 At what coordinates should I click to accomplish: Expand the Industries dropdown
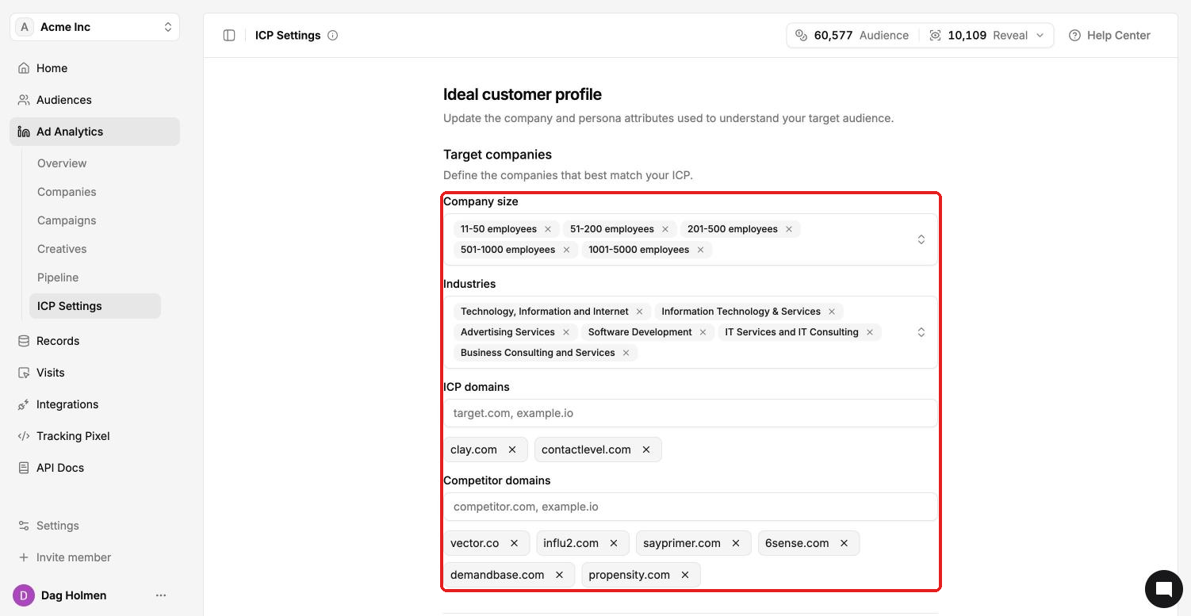[921, 332]
